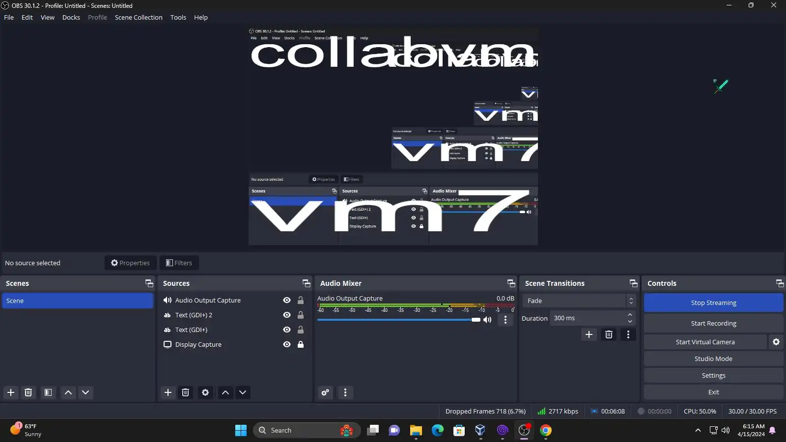
Task: Open OBS Settings from Controls
Action: [x=714, y=375]
